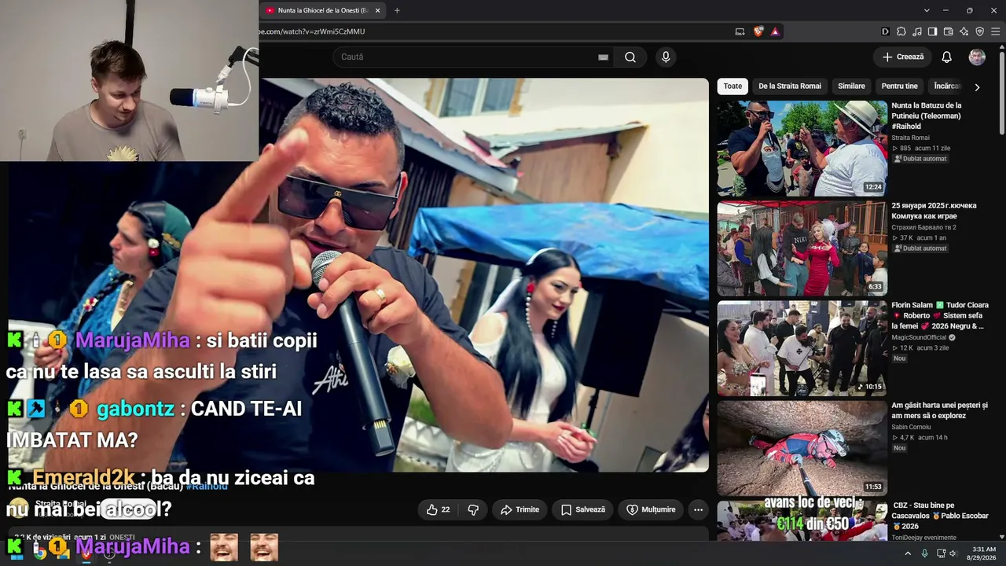Select the 'Similare' filter chip

coord(851,86)
